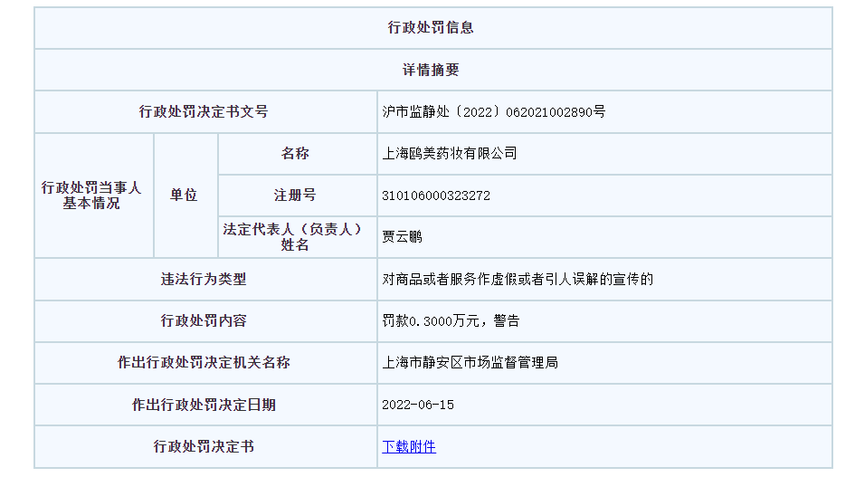The width and height of the screenshot is (855, 477).
Task: Select the 详情摘要 subheading row
Action: 431,70
